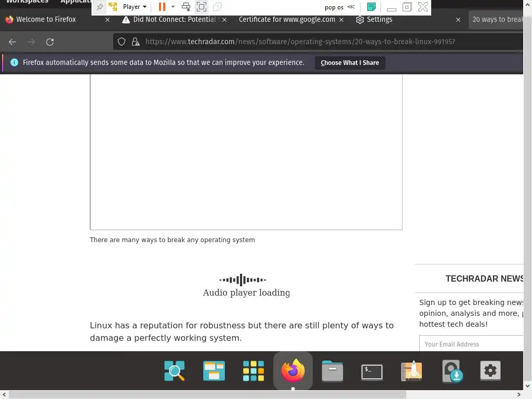Expand the power options arrow next to pause

[172, 7]
